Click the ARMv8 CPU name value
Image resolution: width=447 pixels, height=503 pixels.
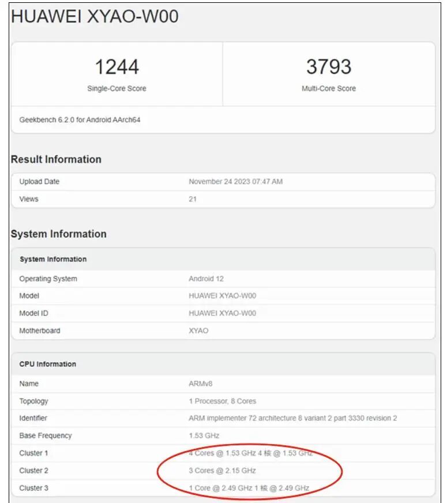(201, 384)
